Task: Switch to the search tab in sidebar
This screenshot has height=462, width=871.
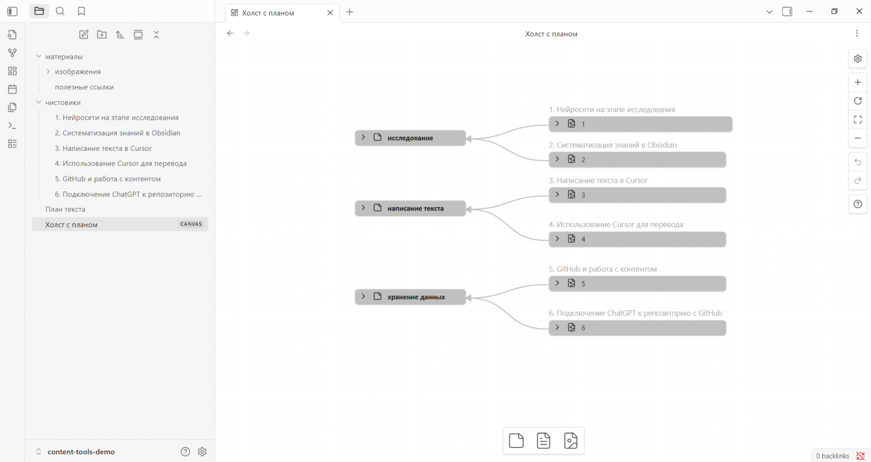Action: (x=60, y=11)
